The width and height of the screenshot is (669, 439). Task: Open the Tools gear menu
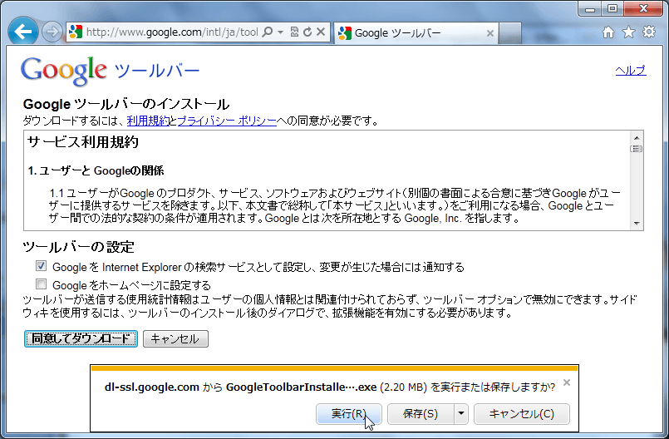pyautogui.click(x=649, y=32)
